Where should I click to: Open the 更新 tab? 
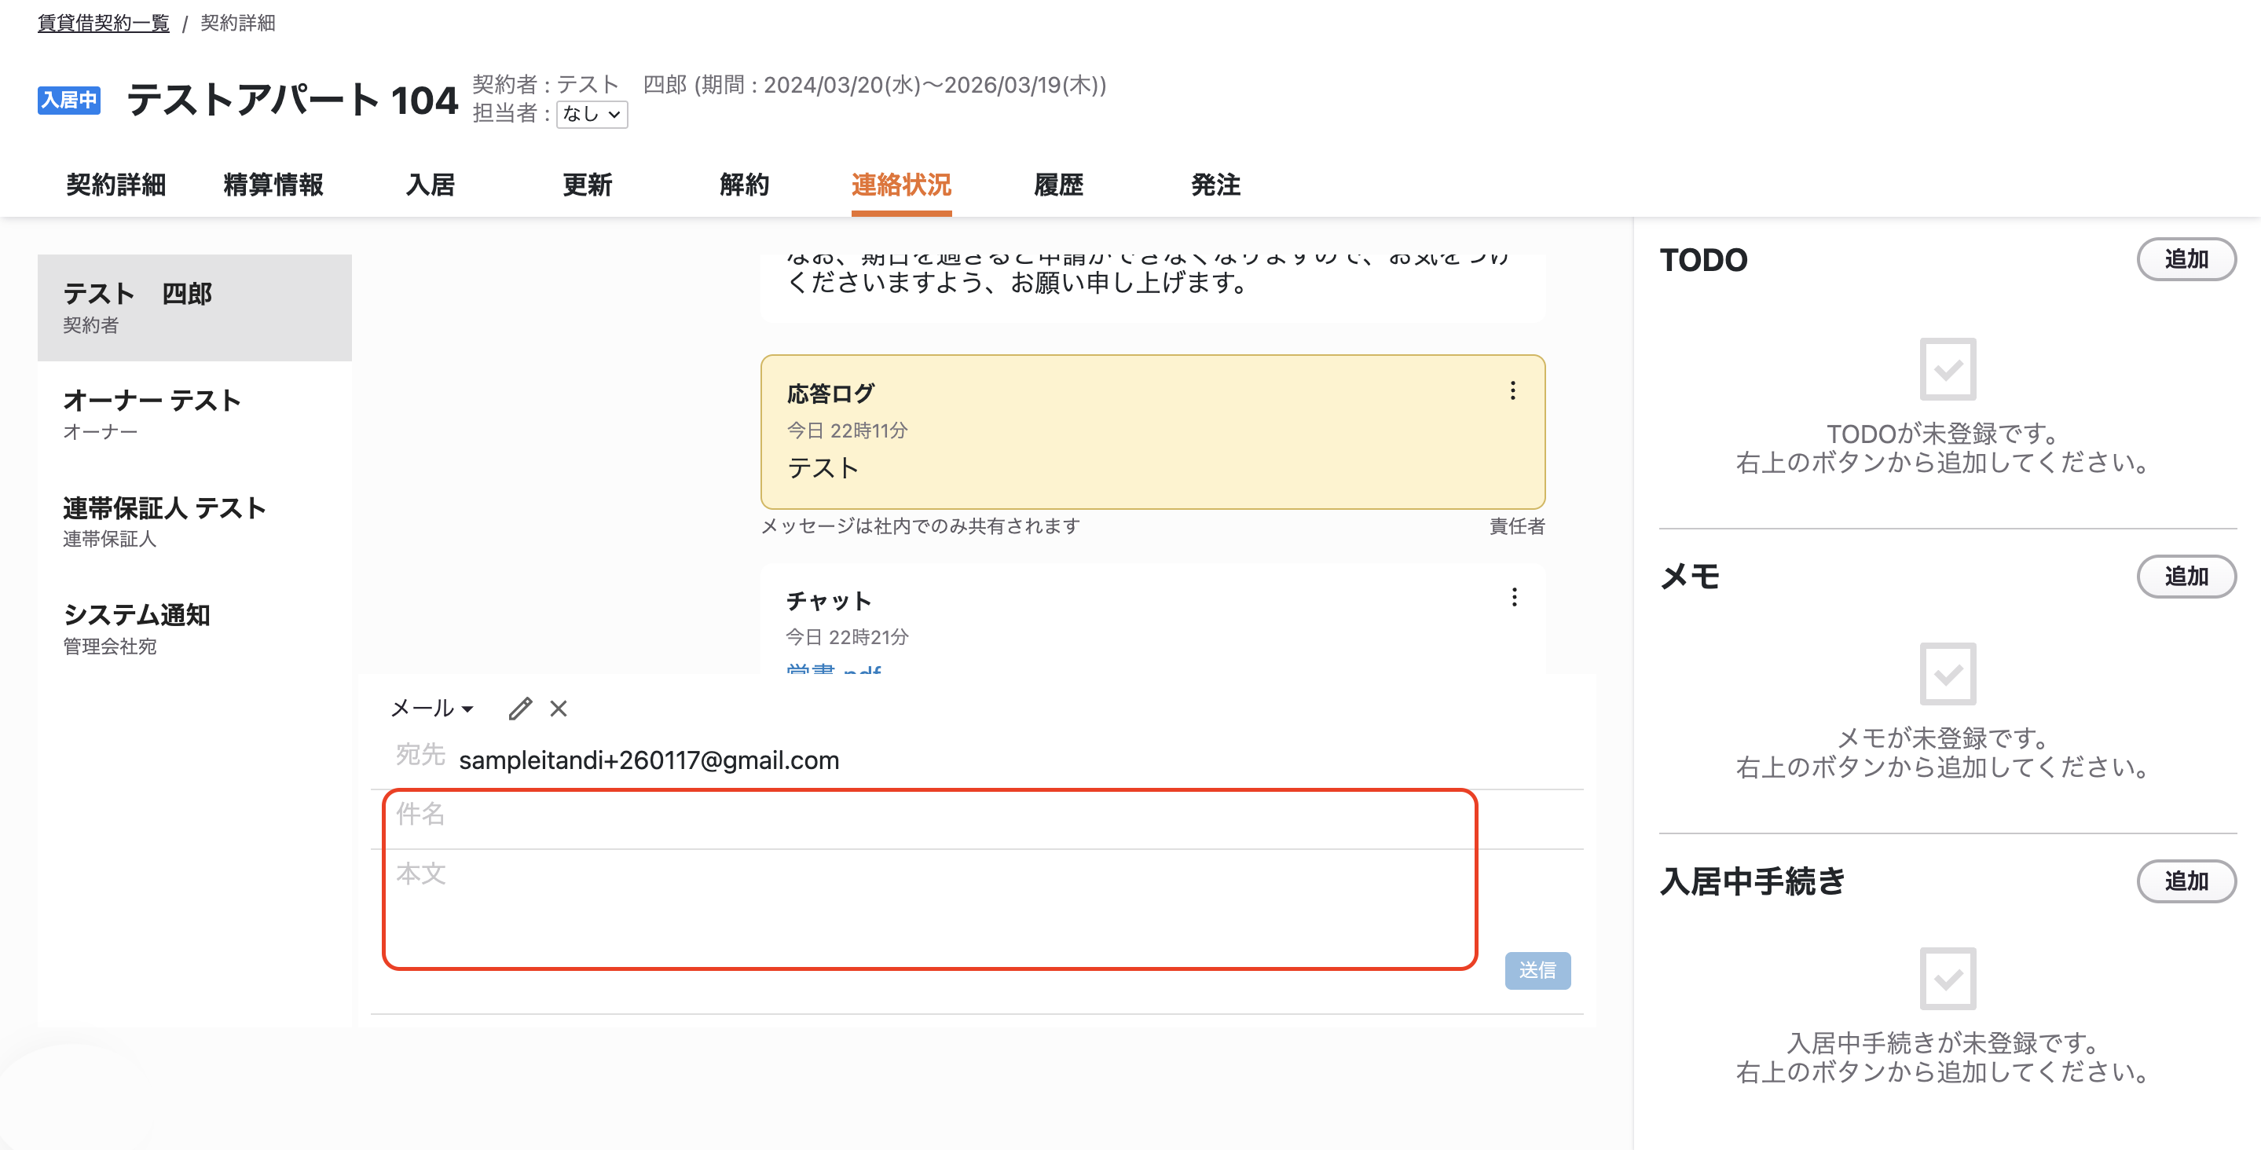[x=587, y=185]
